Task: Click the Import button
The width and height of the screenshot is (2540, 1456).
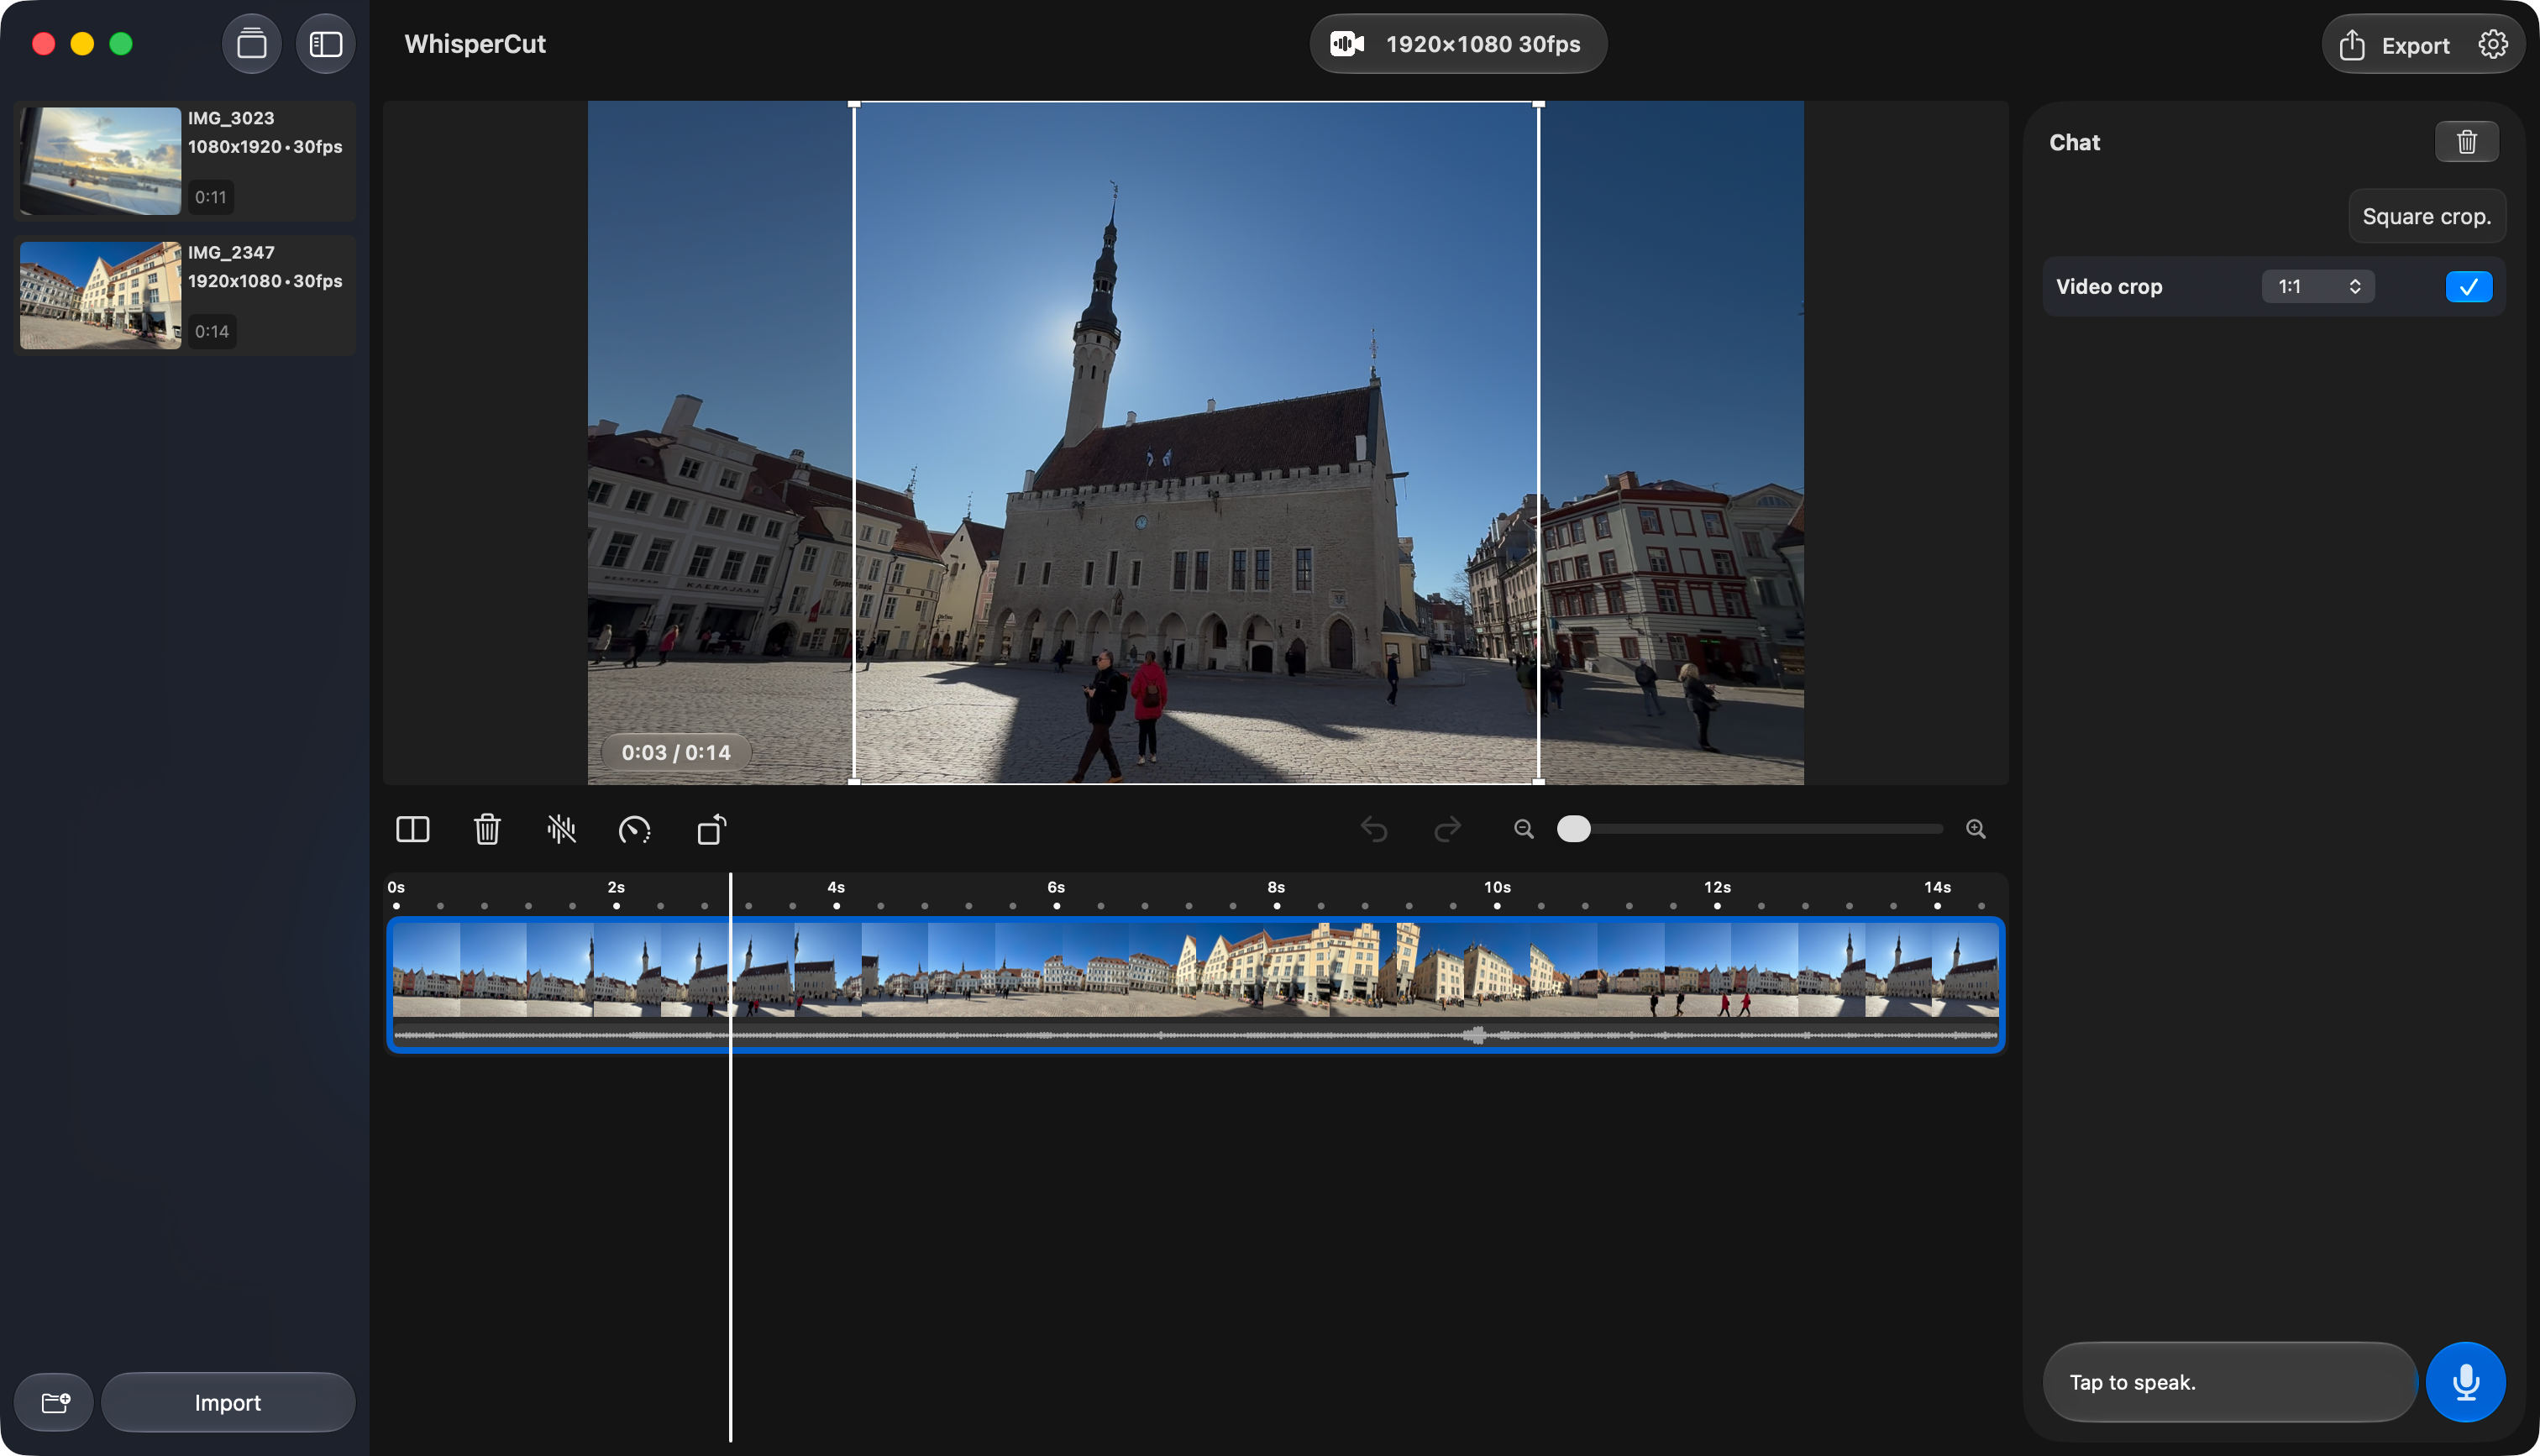Action: (227, 1402)
